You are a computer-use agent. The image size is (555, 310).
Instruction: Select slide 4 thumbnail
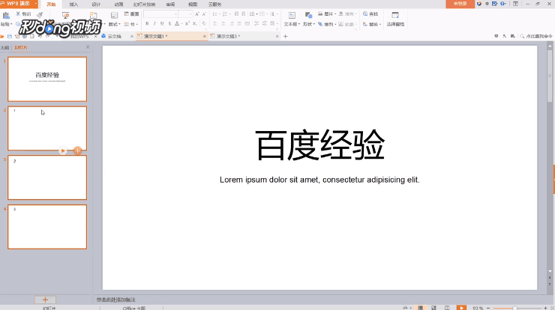pyautogui.click(x=47, y=227)
